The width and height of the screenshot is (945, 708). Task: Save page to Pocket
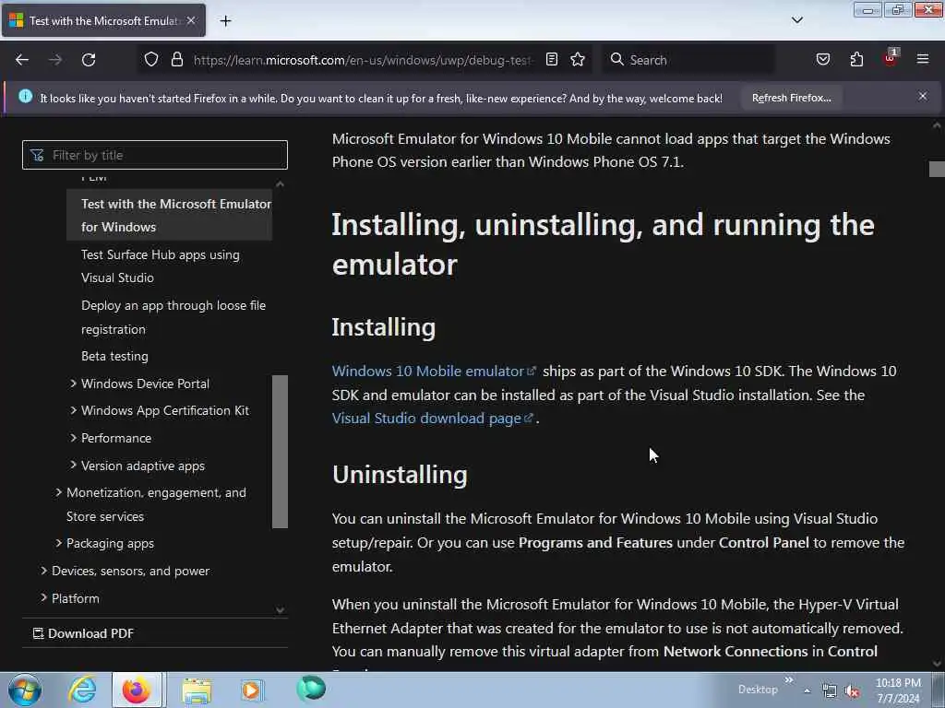(x=822, y=60)
